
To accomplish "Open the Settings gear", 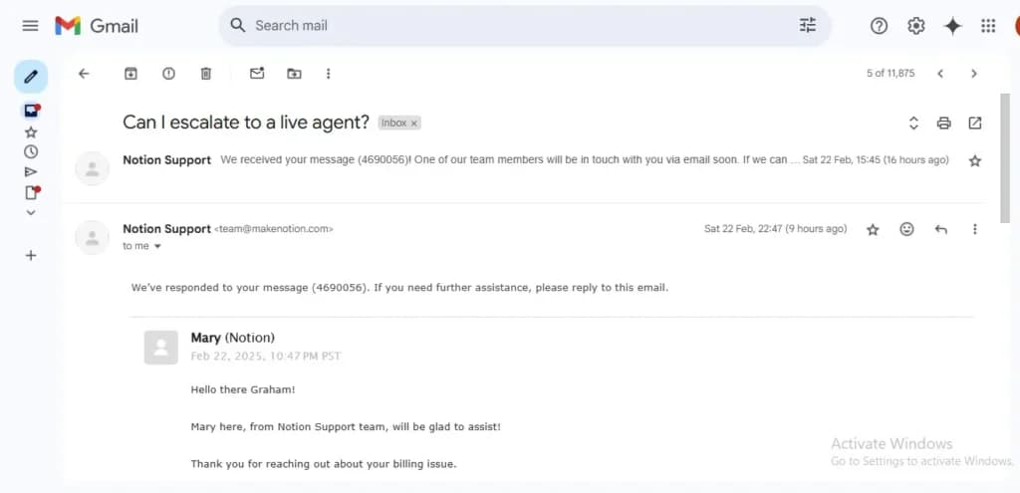I will (916, 26).
